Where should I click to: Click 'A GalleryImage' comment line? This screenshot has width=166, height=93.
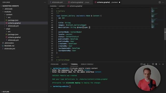pos(63,60)
